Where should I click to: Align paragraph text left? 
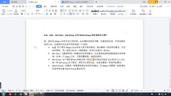tap(61, 14)
